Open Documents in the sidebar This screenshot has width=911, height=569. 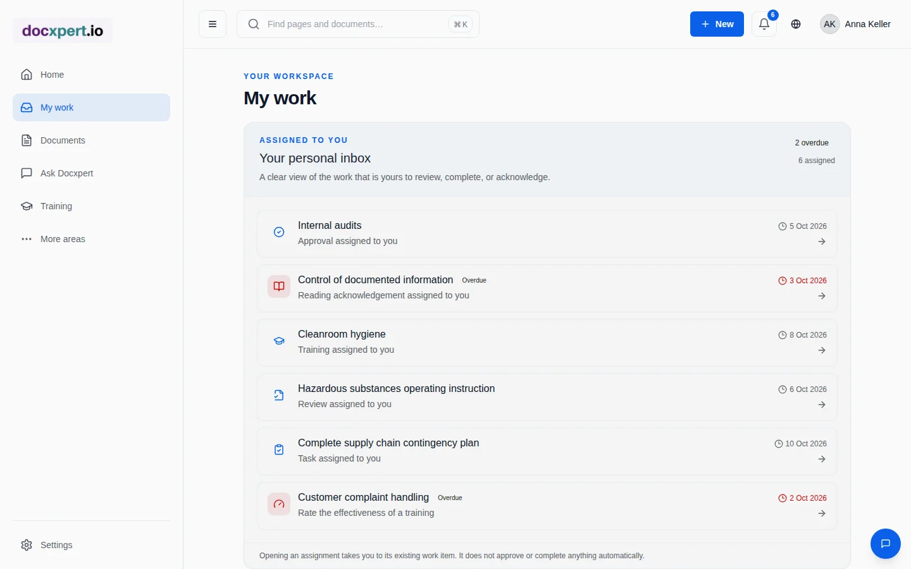(91, 140)
